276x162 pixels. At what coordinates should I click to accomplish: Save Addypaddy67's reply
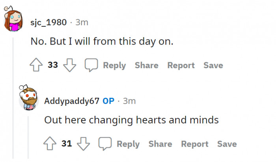pyautogui.click(x=227, y=144)
